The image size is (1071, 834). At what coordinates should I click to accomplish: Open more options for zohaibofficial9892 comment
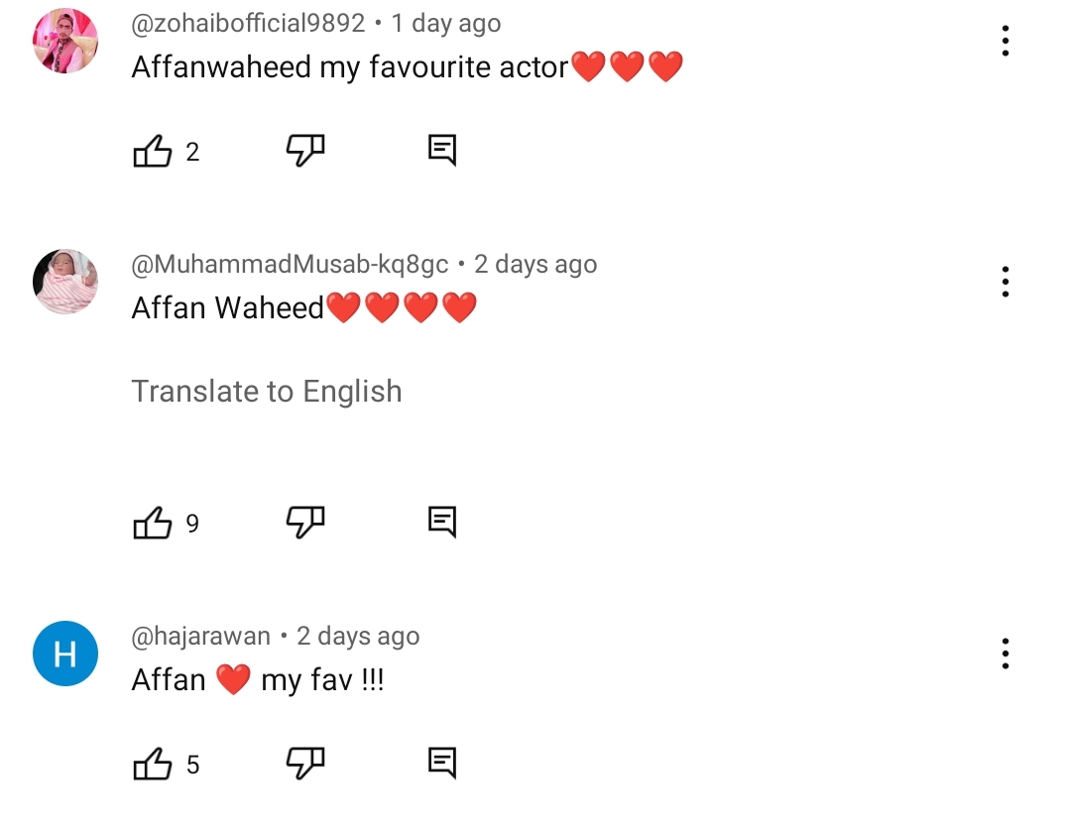pyautogui.click(x=1006, y=41)
